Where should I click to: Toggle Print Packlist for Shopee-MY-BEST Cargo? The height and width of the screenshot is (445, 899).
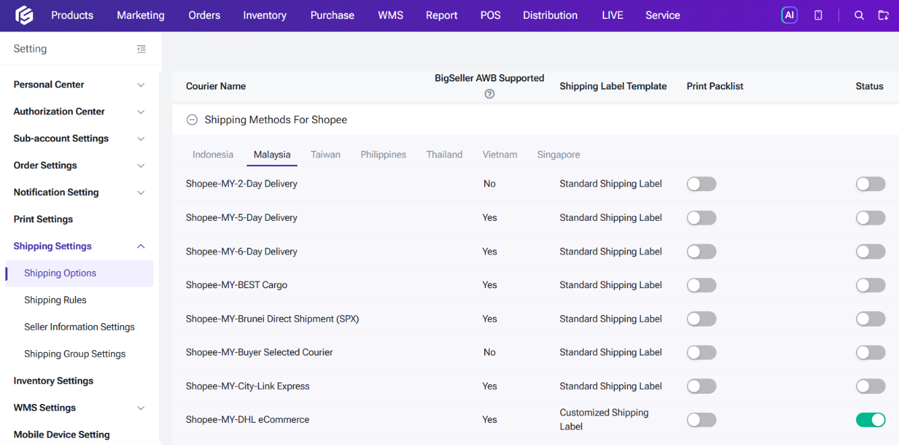[702, 285]
